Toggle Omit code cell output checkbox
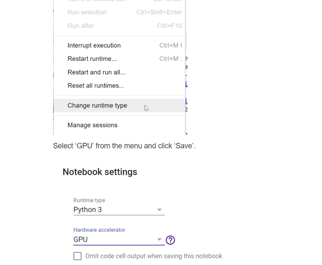 click(77, 256)
